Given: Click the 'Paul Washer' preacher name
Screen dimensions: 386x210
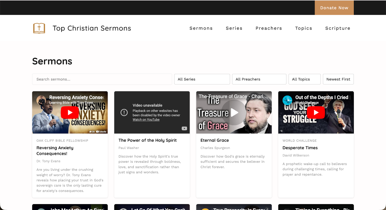Looking at the screenshot, I should [x=129, y=148].
